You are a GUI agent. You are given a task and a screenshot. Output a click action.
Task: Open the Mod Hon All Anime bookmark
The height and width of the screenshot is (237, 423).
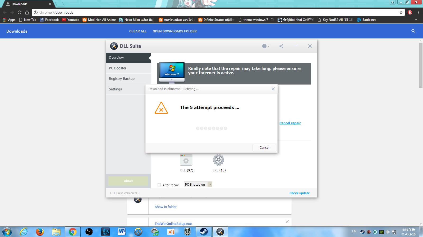pos(99,20)
